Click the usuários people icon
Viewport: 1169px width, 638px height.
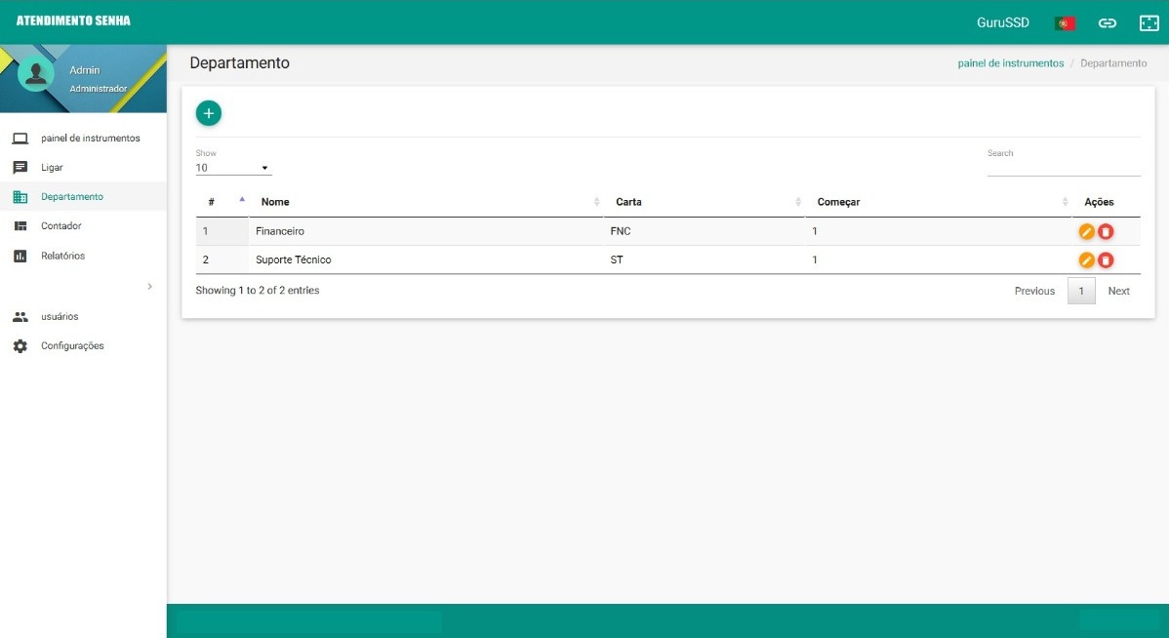pos(21,316)
